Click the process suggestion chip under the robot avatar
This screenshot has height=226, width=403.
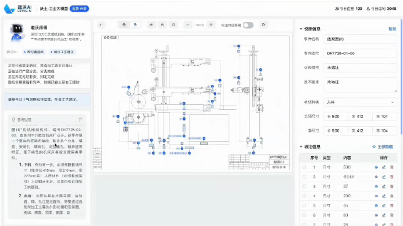(62, 52)
